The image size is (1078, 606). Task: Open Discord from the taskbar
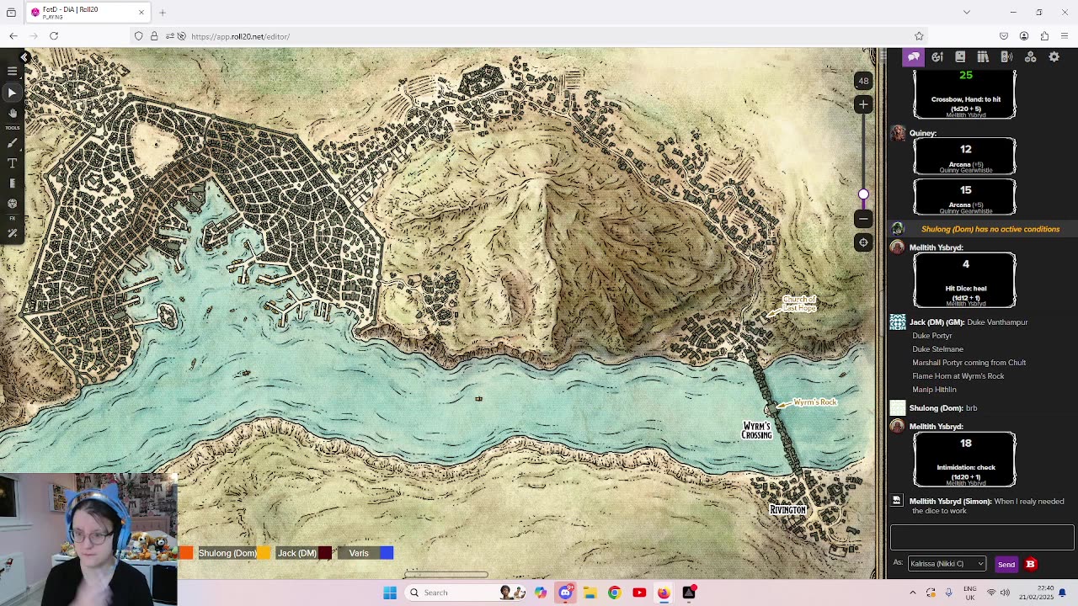(565, 593)
